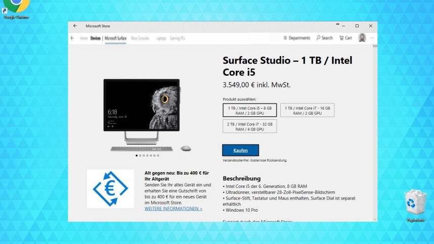The height and width of the screenshot is (244, 434).
Task: Switch to Laptops tab
Action: 161,38
